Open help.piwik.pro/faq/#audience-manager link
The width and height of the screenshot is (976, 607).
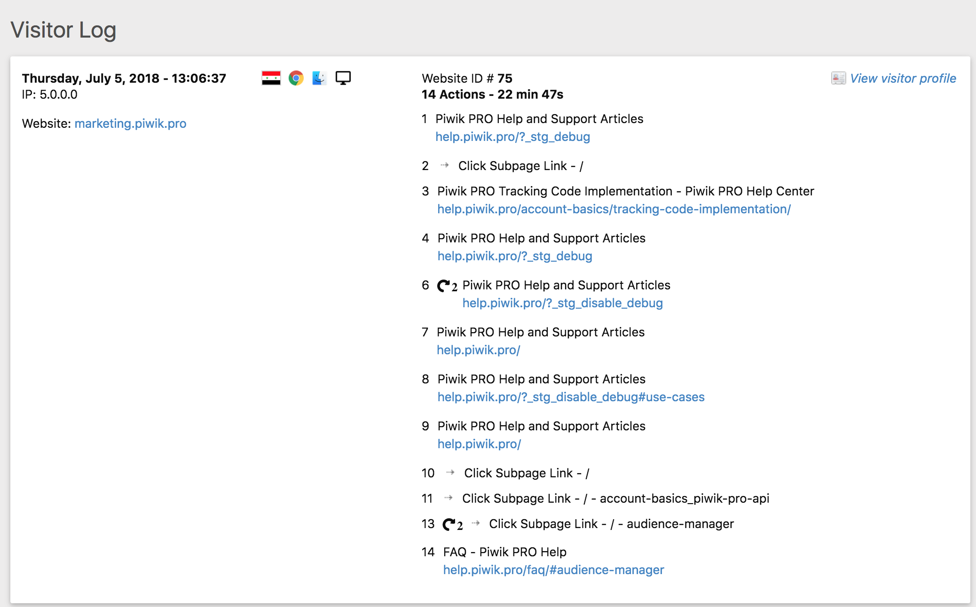553,570
